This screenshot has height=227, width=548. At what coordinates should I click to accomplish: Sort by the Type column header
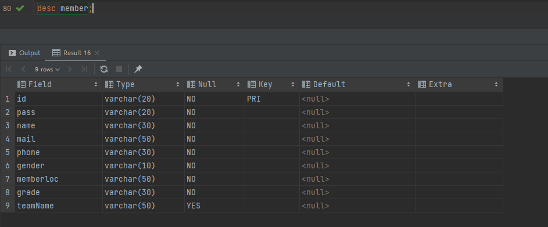click(144, 85)
